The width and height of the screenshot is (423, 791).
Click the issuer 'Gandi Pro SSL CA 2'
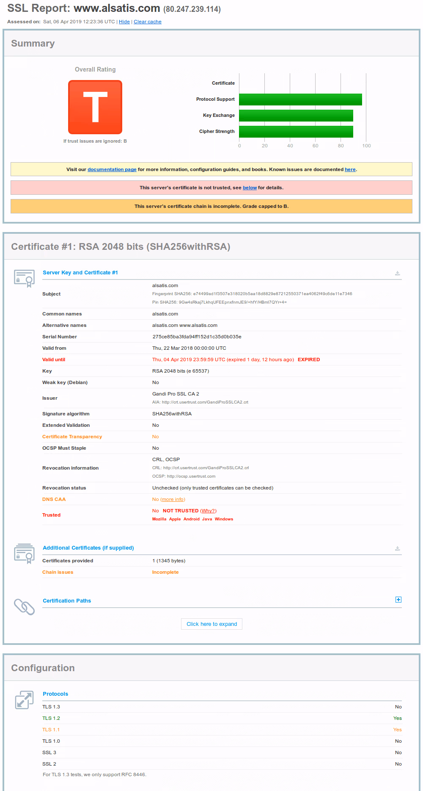176,394
